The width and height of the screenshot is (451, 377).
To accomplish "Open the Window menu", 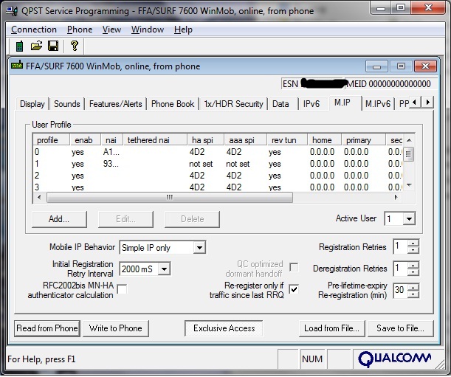I will [x=148, y=30].
